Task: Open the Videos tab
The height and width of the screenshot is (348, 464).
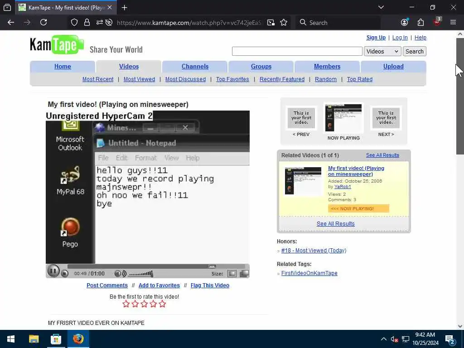Action: tap(129, 66)
